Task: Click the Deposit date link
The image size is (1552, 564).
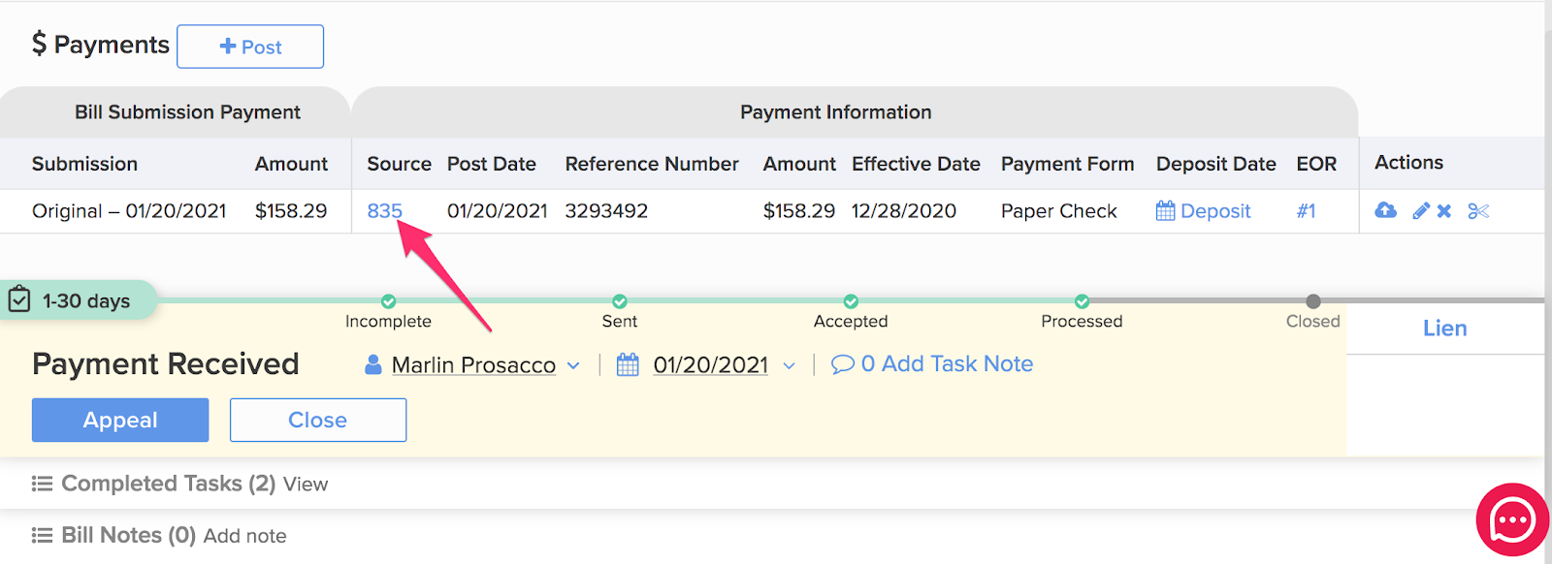Action: point(1214,210)
